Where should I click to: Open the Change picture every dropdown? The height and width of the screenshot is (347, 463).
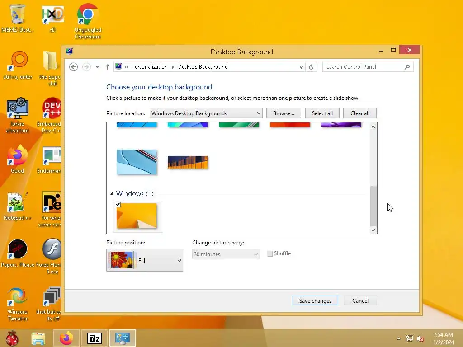pyautogui.click(x=226, y=254)
